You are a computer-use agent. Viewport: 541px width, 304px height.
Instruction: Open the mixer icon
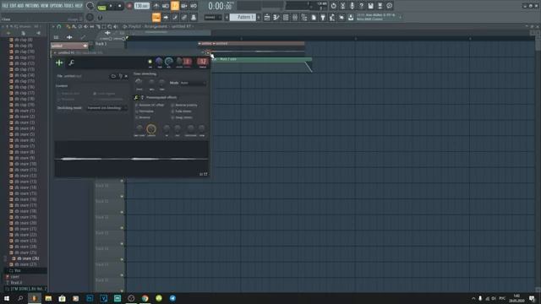click(295, 17)
